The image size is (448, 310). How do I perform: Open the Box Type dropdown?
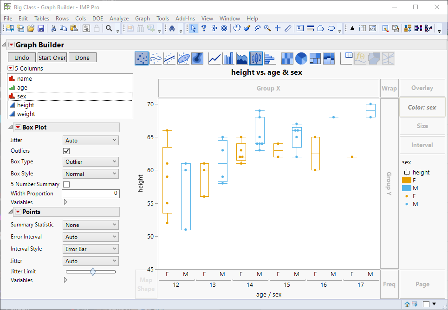[x=91, y=161]
